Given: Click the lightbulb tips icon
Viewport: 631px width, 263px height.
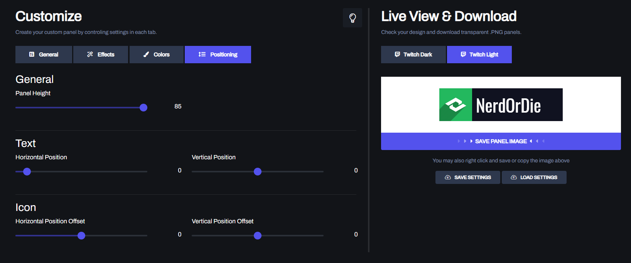Looking at the screenshot, I should [x=353, y=18].
